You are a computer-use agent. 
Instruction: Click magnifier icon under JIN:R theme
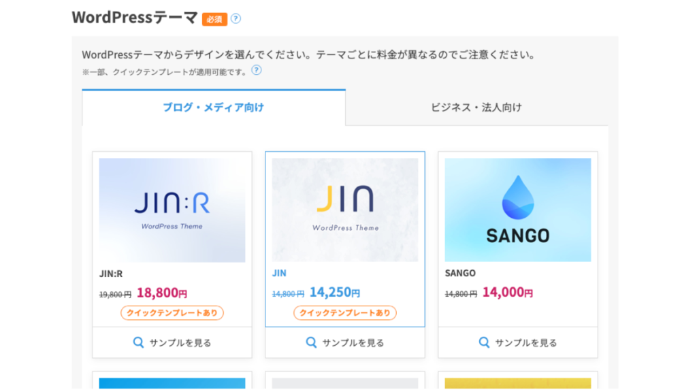tap(138, 342)
